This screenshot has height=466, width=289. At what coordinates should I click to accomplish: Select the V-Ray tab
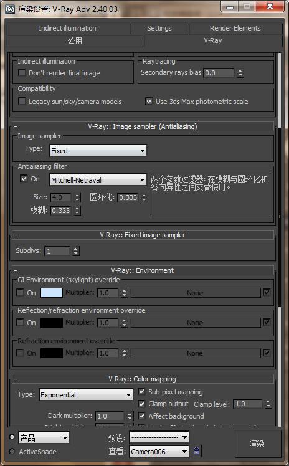(x=213, y=40)
